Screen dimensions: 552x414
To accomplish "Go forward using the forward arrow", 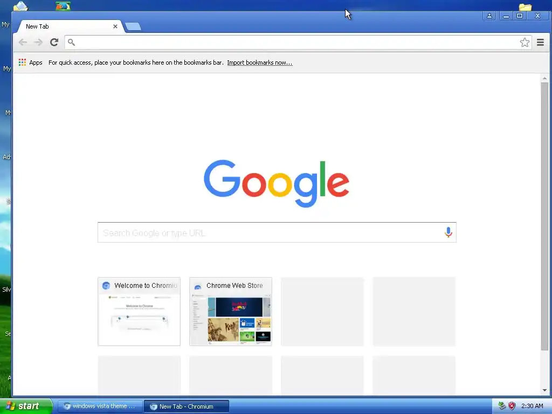I will [x=38, y=42].
